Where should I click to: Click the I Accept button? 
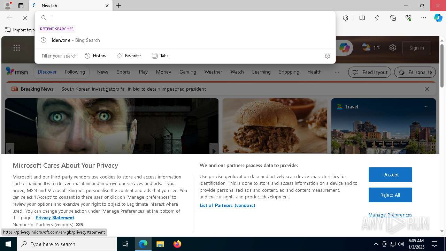(x=390, y=175)
